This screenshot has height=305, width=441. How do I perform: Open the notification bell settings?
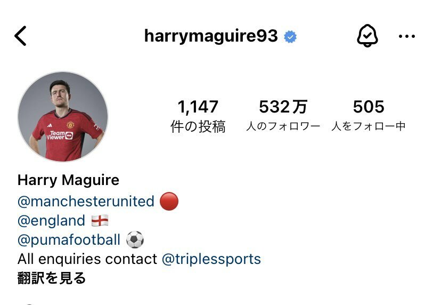367,36
